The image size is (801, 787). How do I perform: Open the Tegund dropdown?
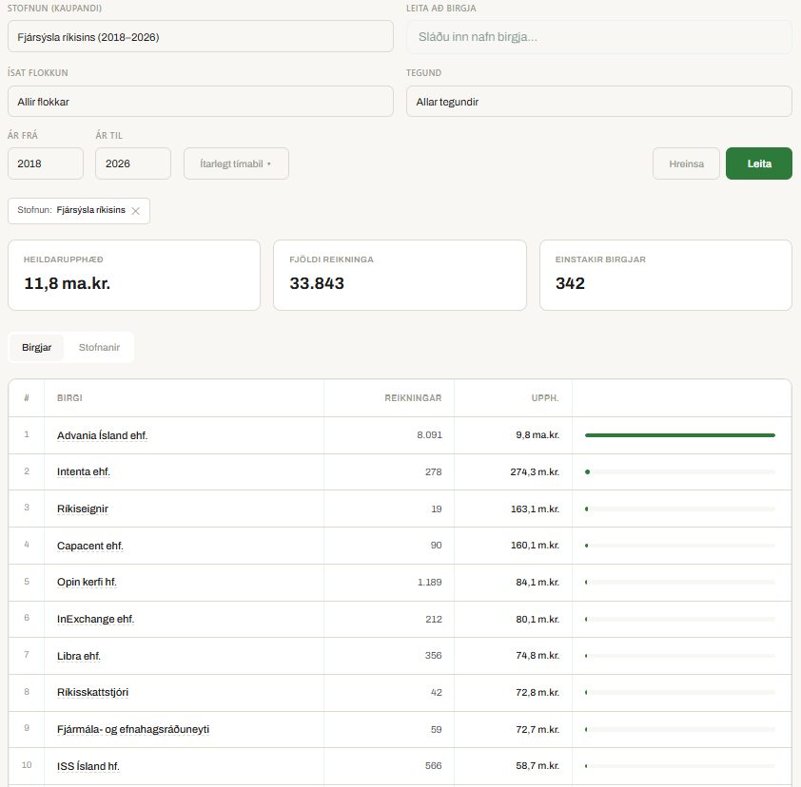[x=598, y=102]
